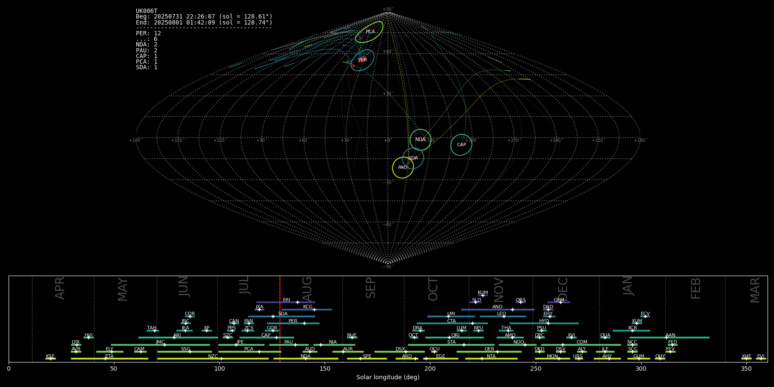Click the COM shower bar in timeline

tap(581, 344)
